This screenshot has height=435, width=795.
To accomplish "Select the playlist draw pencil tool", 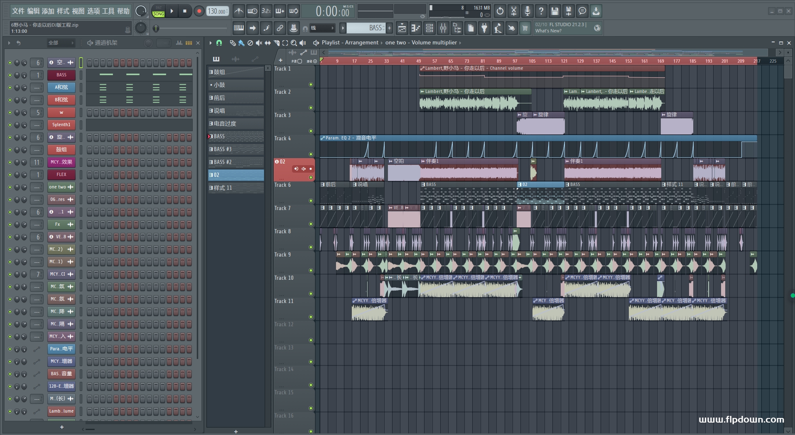I will 233,43.
